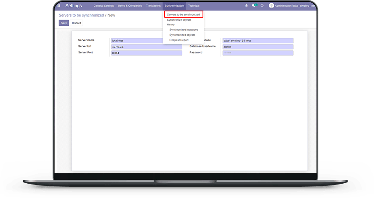Click the debug bug icon
Screen dimensions: 374x198
point(247,6)
